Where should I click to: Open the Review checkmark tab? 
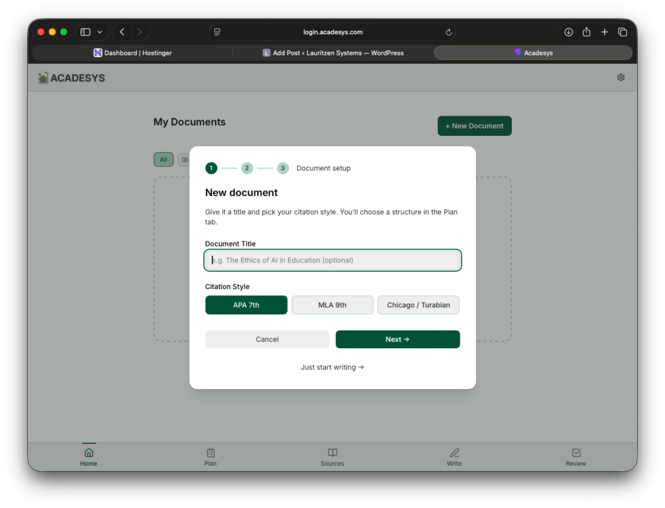pyautogui.click(x=575, y=457)
